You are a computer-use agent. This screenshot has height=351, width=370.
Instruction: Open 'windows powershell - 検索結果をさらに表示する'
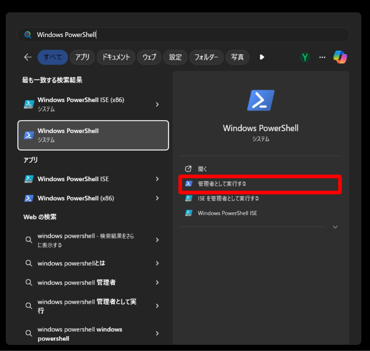tap(93, 240)
